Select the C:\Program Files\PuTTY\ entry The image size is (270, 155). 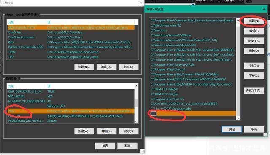point(193,99)
